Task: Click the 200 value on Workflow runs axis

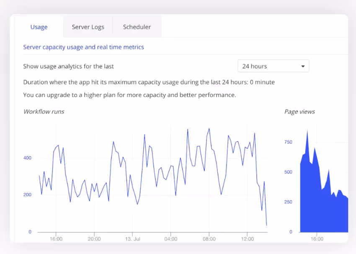Action: pyautogui.click(x=27, y=195)
